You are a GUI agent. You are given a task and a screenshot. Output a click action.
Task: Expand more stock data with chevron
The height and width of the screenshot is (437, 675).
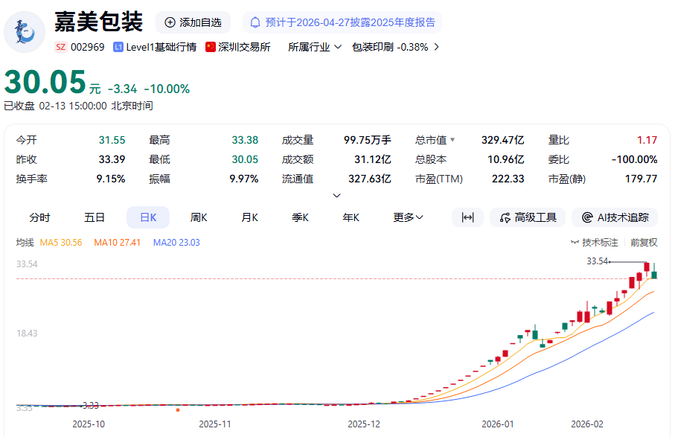click(x=336, y=196)
